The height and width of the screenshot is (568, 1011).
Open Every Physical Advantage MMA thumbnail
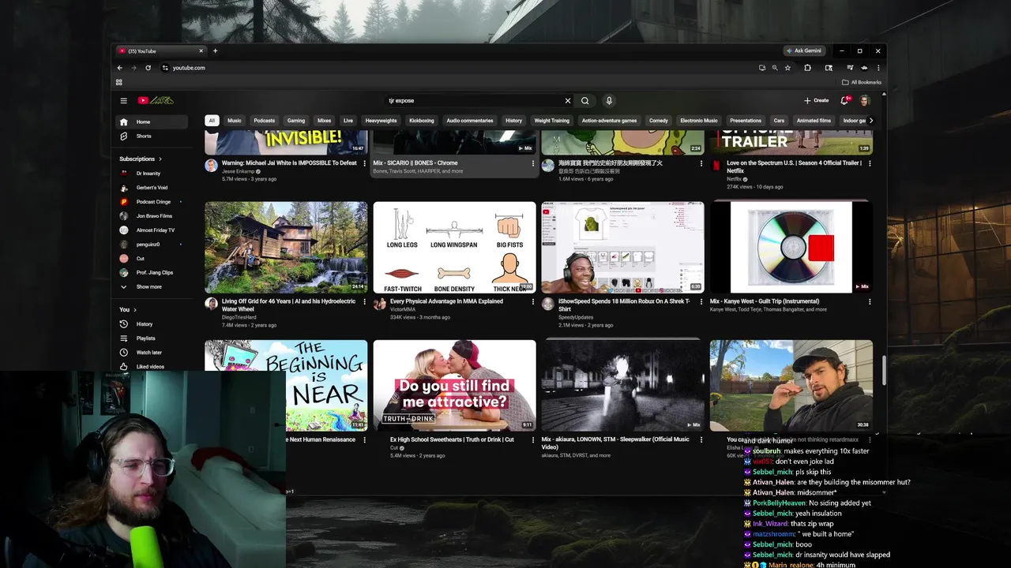point(454,247)
